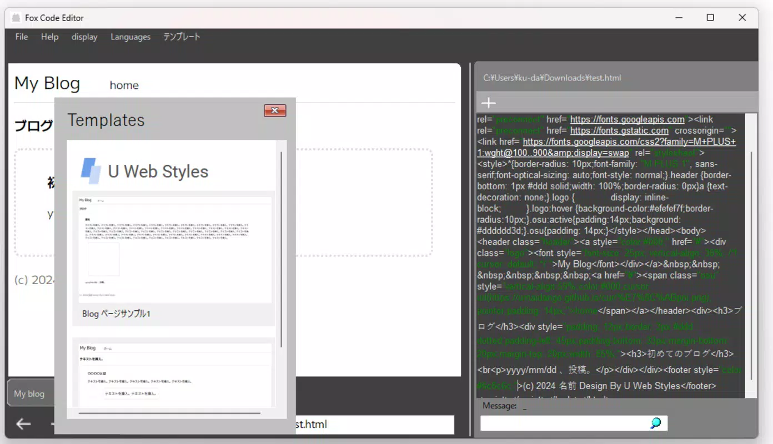This screenshot has width=773, height=444.
Task: Maximize the Fox Code Editor window
Action: 710,18
